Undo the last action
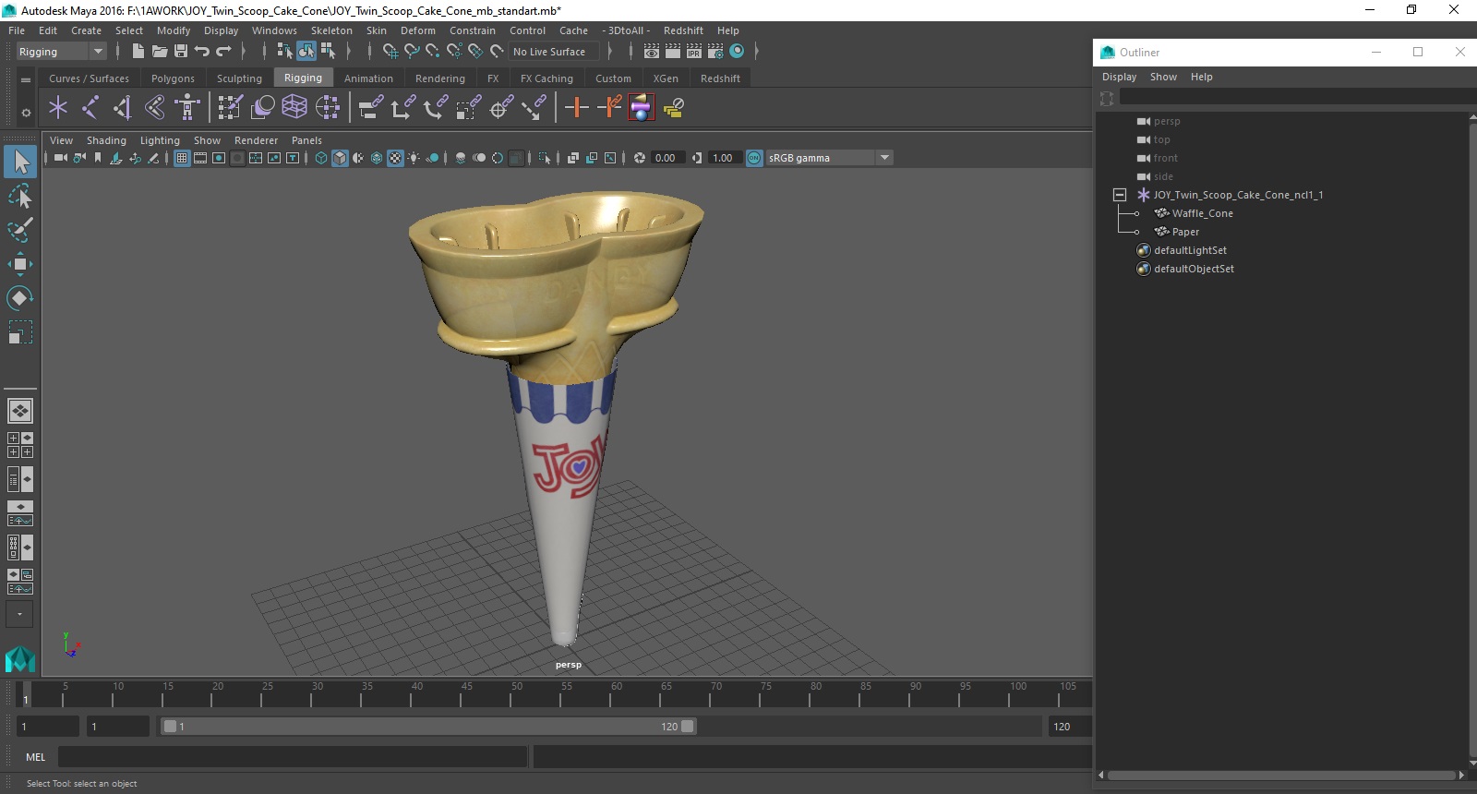Image resolution: width=1477 pixels, height=794 pixels. 202,52
